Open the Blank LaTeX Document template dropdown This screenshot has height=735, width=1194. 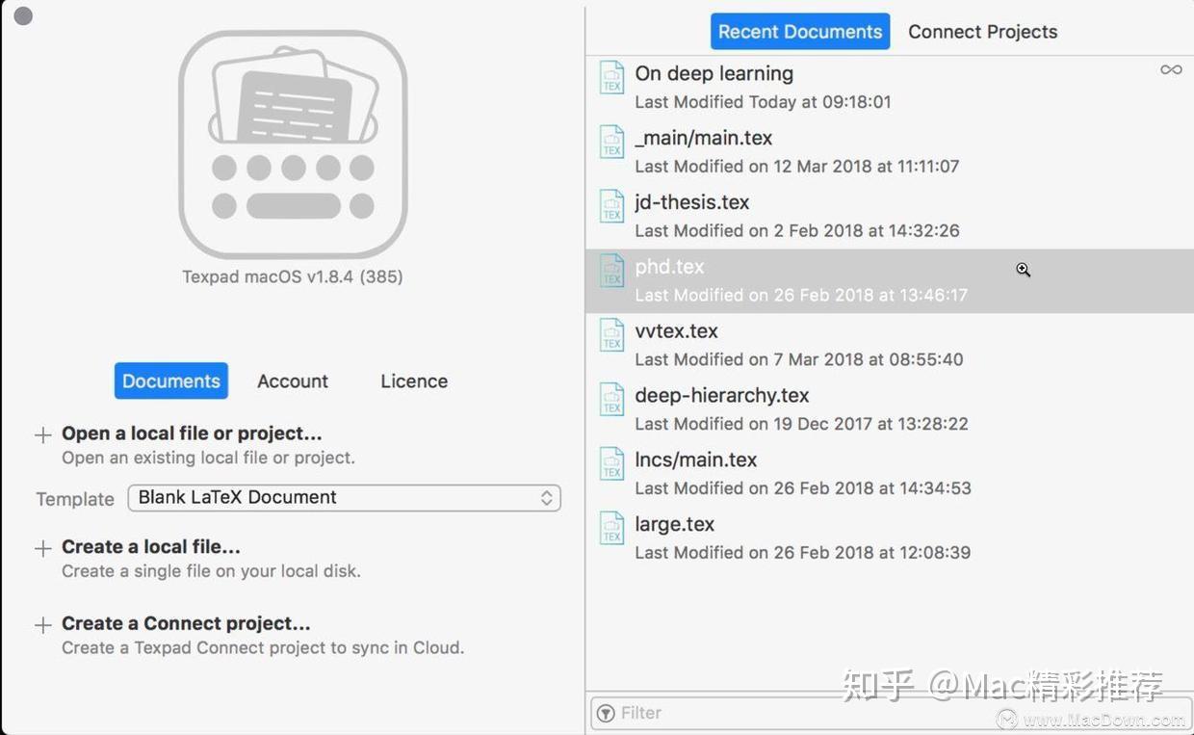tap(344, 498)
